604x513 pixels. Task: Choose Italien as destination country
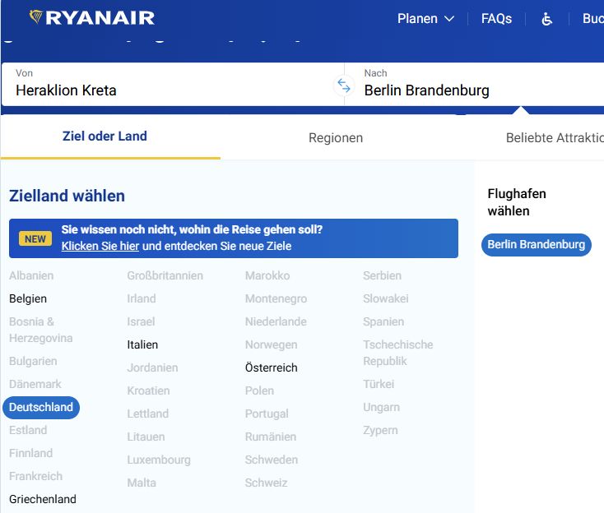coord(142,344)
